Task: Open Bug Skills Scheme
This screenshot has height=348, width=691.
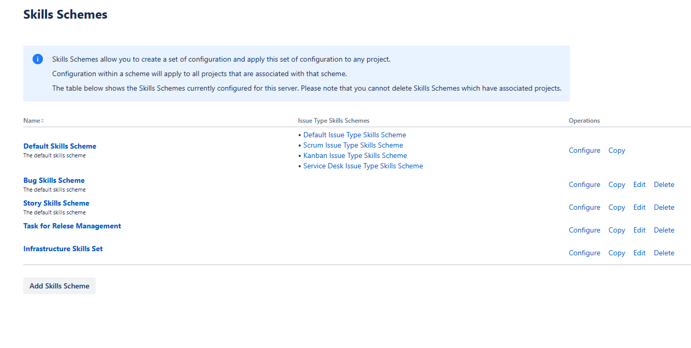Action: pyautogui.click(x=54, y=180)
